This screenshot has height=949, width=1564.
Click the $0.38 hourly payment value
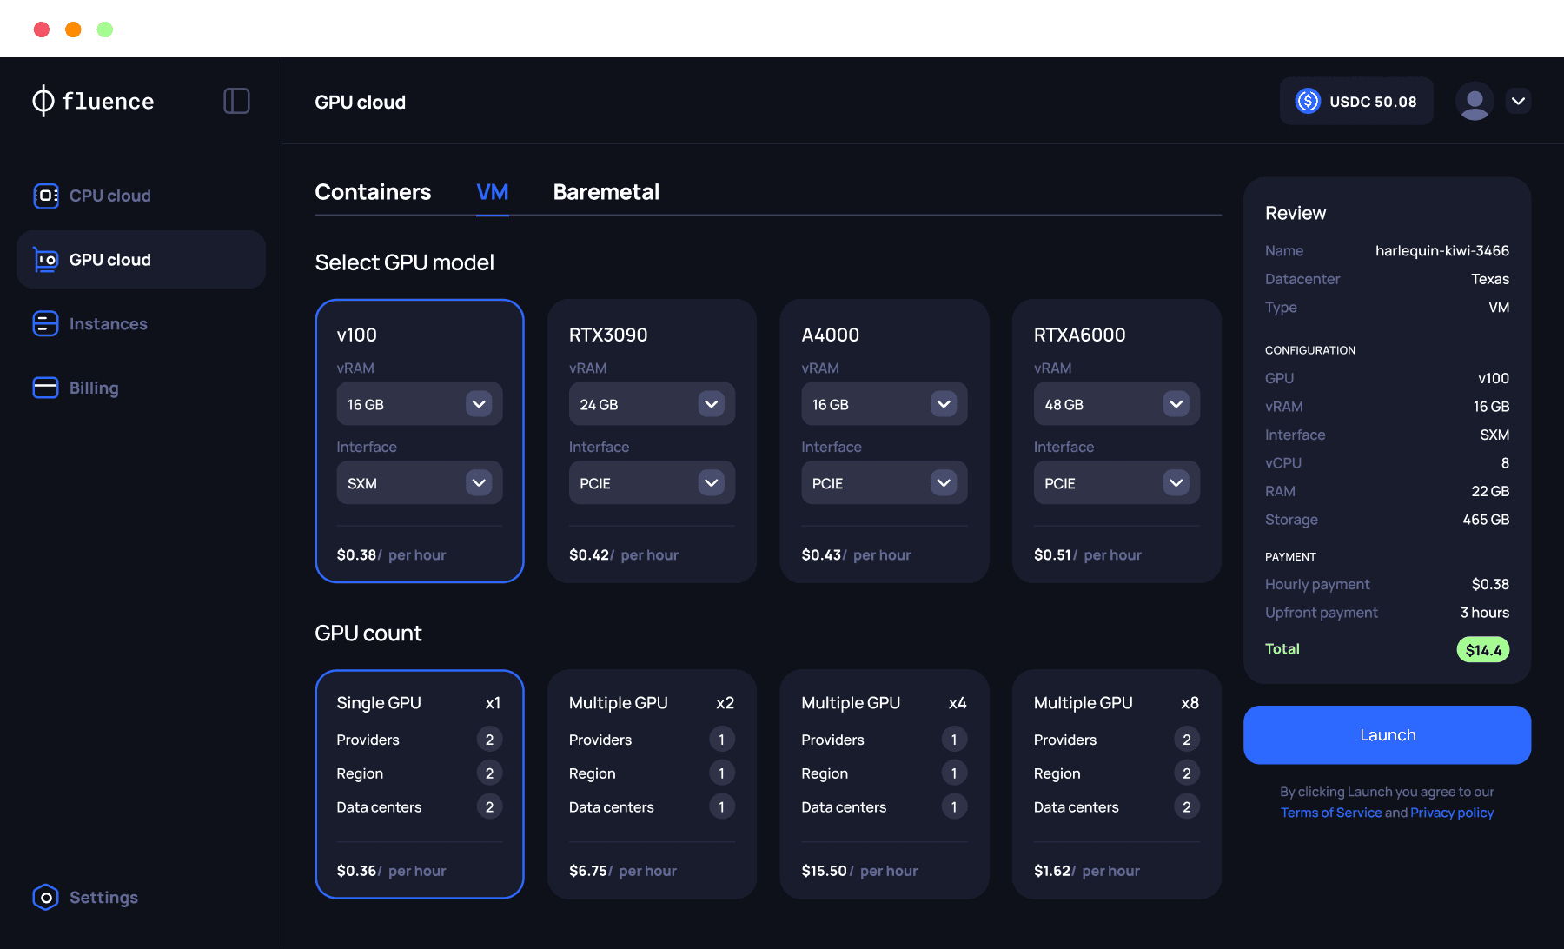[x=1490, y=584]
